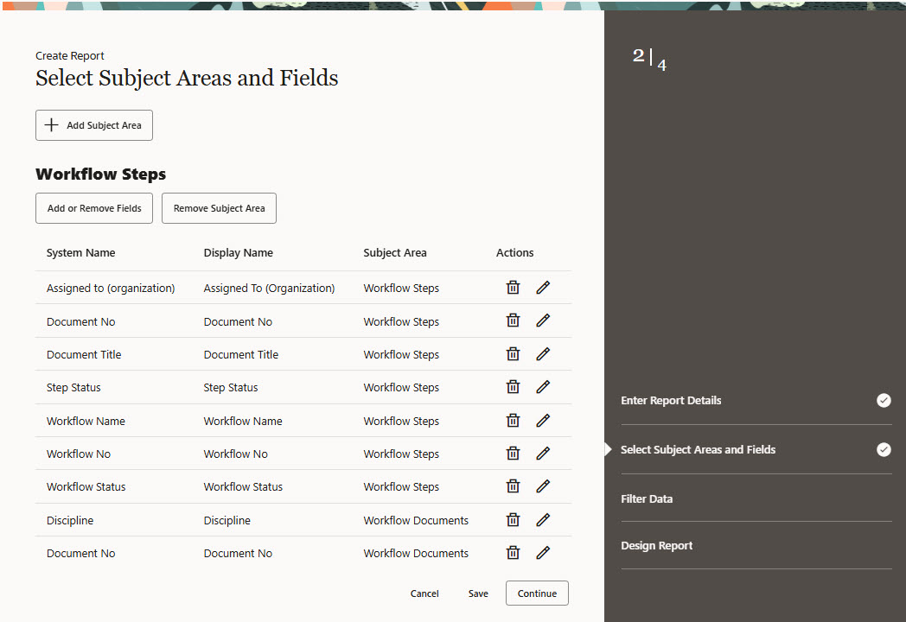Delete the Workflow Name field

513,421
